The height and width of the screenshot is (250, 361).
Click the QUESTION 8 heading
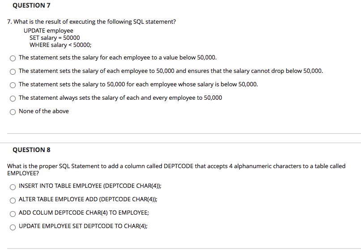[32, 150]
